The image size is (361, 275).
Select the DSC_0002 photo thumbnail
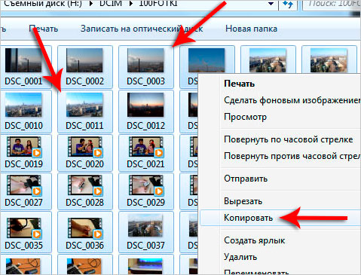coord(84,60)
